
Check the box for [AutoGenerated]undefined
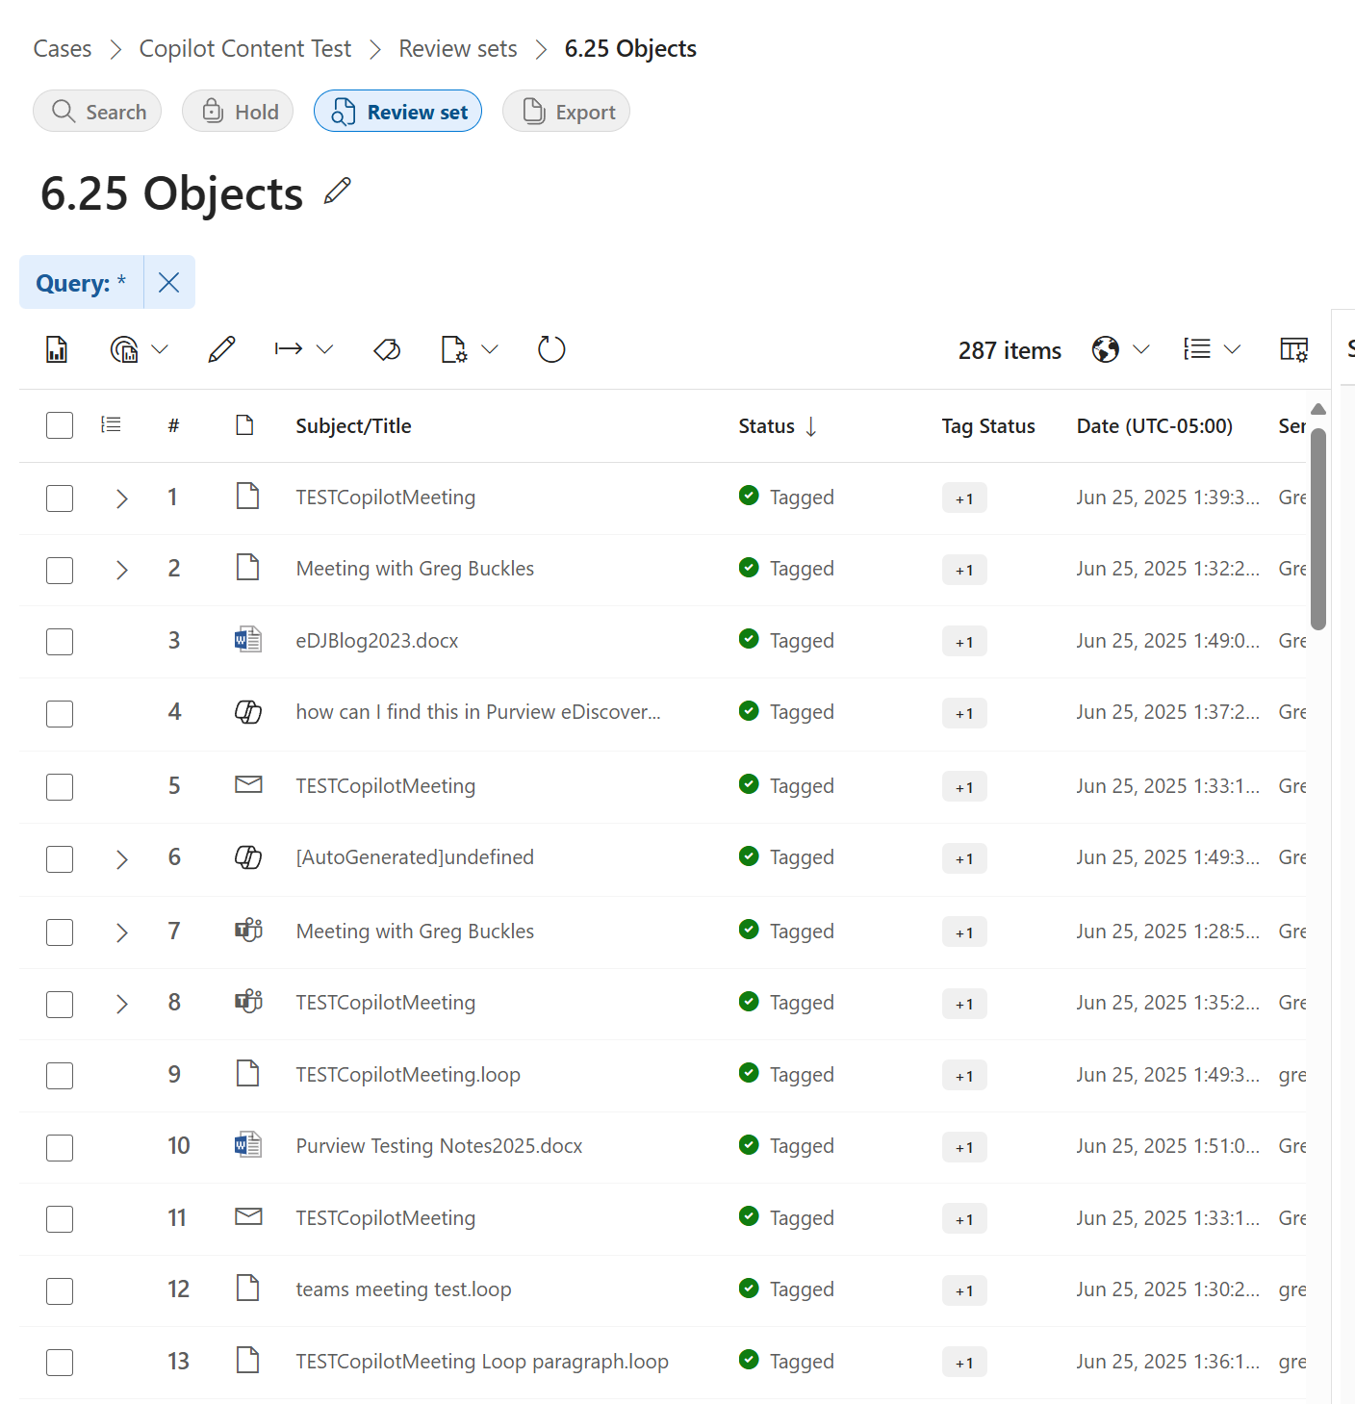point(60,859)
